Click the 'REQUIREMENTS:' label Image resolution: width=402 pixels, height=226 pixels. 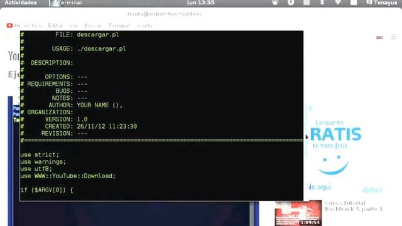(x=50, y=84)
